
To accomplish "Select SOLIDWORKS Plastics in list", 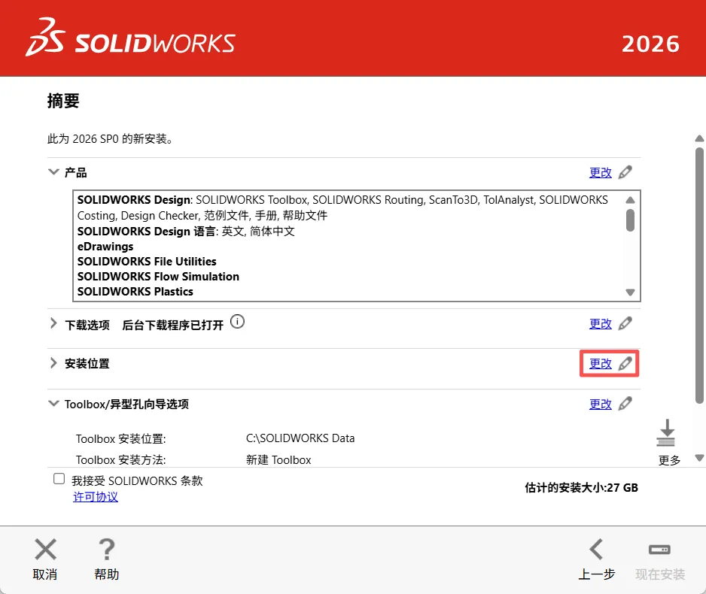I will (x=135, y=292).
